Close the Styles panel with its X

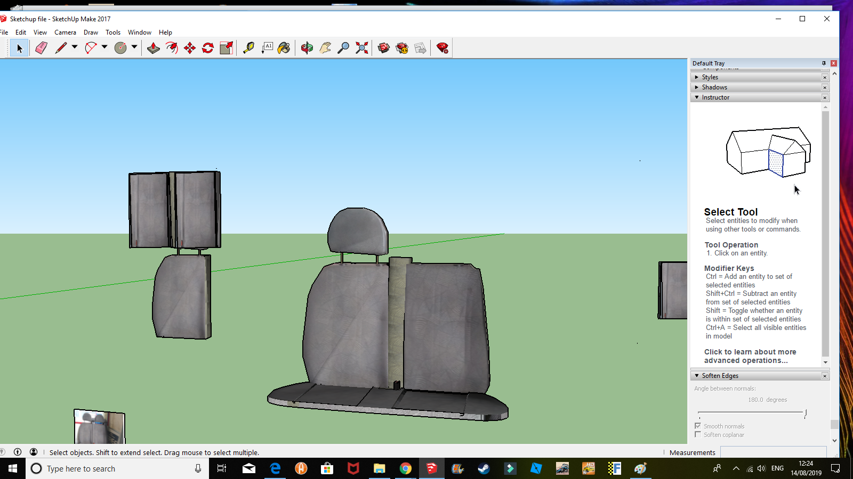coord(825,77)
